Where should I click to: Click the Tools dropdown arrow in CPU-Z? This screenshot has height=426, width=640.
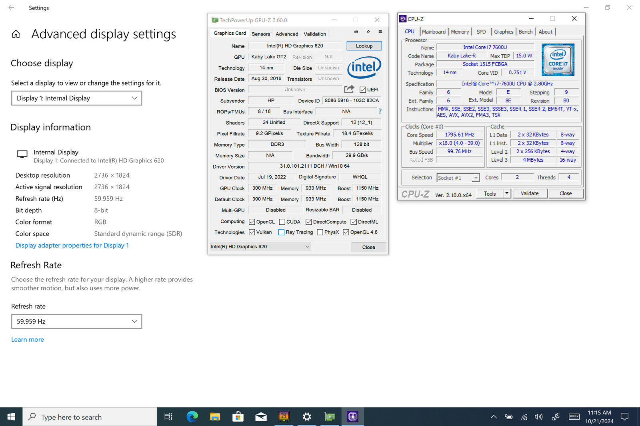click(507, 193)
